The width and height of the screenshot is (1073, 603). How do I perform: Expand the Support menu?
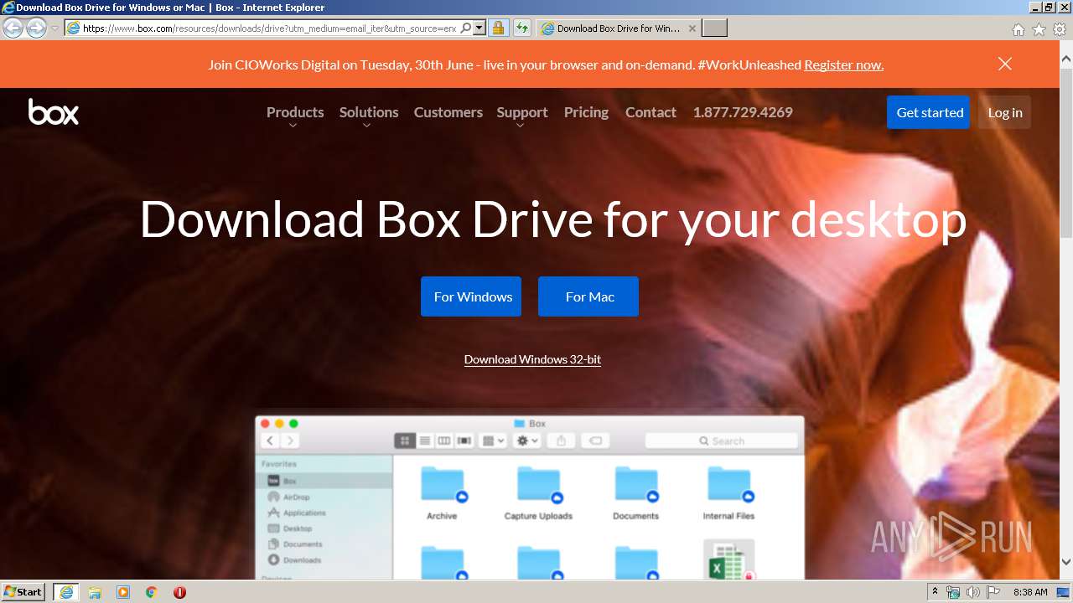click(x=522, y=112)
